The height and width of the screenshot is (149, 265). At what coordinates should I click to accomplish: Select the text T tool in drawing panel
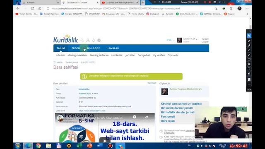[249, 69]
